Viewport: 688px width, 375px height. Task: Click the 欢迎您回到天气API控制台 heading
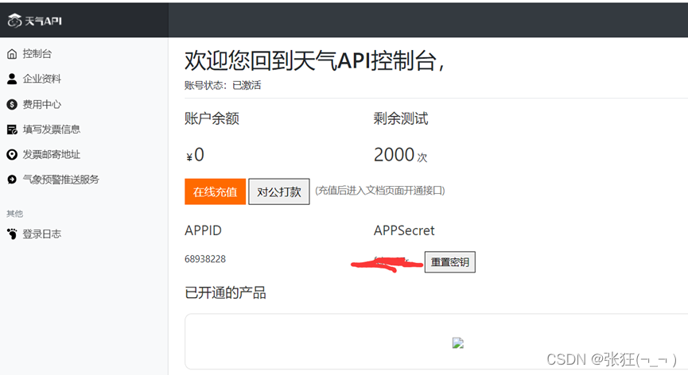click(314, 60)
